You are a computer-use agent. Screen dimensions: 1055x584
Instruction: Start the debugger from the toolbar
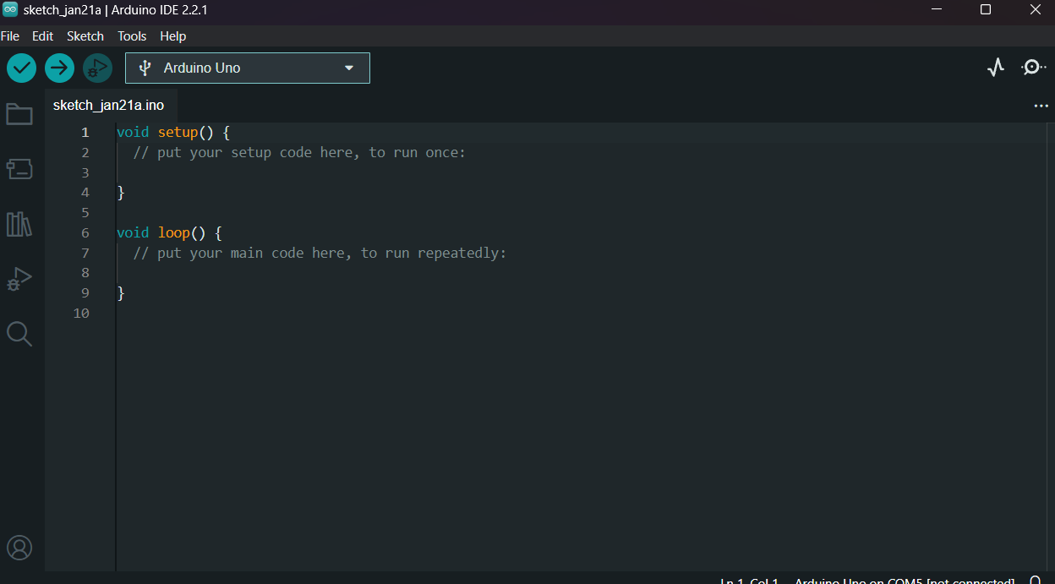[x=97, y=68]
